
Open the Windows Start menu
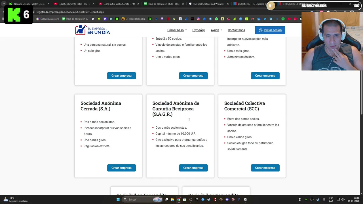tap(118, 199)
